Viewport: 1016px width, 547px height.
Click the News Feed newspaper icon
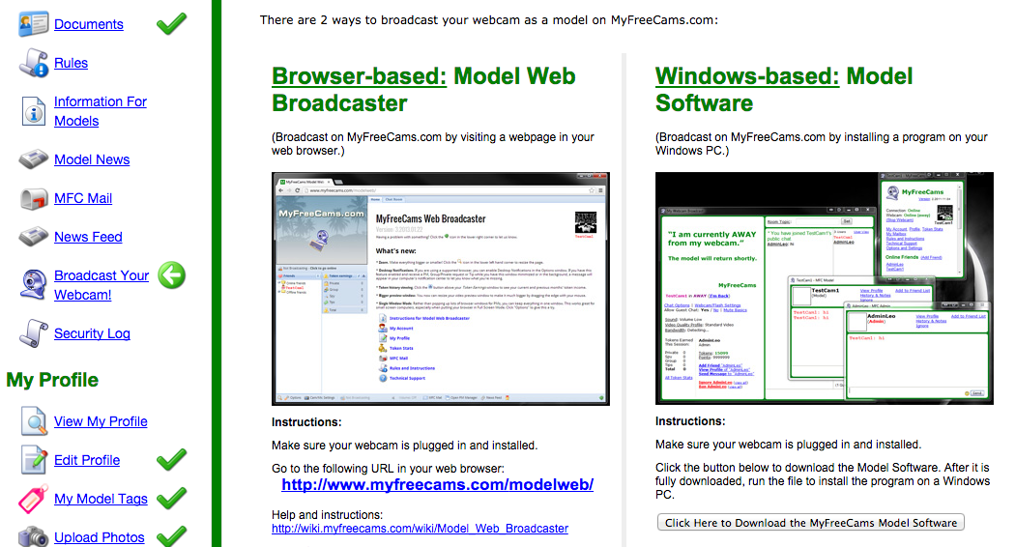pos(34,237)
